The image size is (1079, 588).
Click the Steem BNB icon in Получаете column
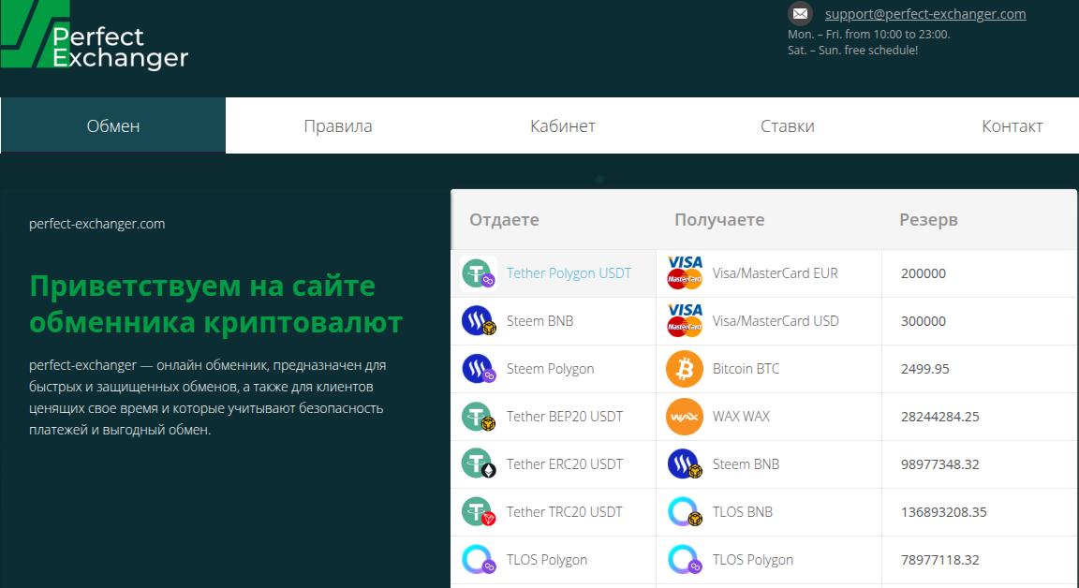[x=685, y=464]
